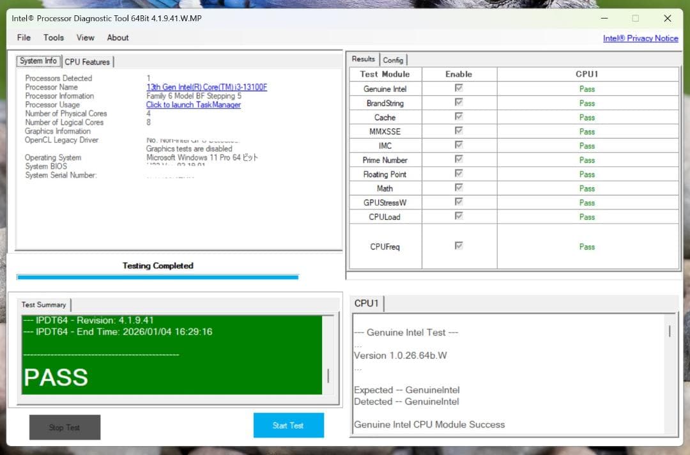690x455 pixels.
Task: Toggle the MMXSSE enable checkbox
Action: (459, 130)
